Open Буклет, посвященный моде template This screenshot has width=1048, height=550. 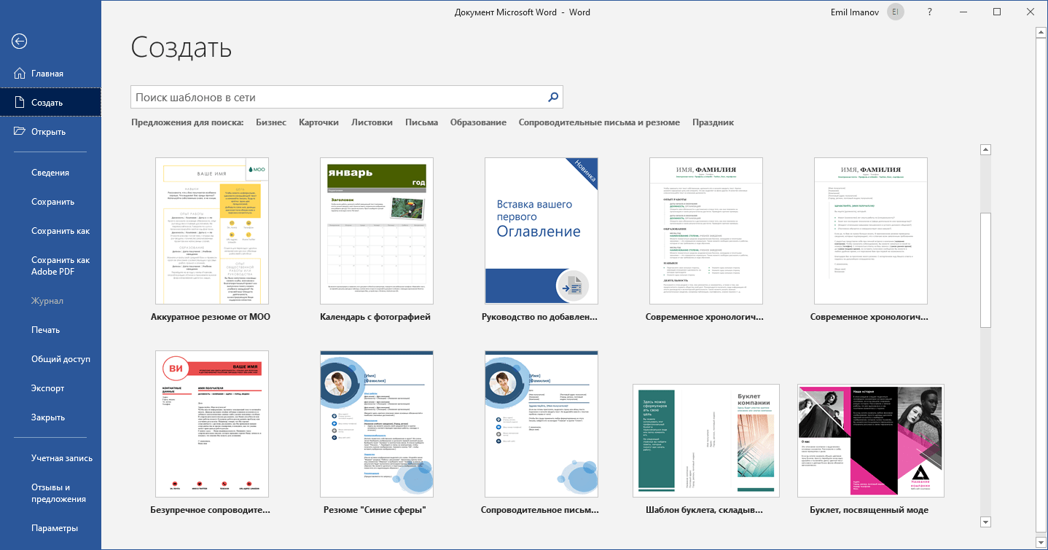coord(870,441)
